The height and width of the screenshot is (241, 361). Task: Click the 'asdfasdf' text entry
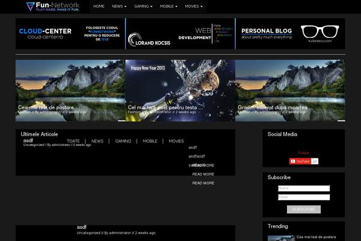pyautogui.click(x=197, y=157)
